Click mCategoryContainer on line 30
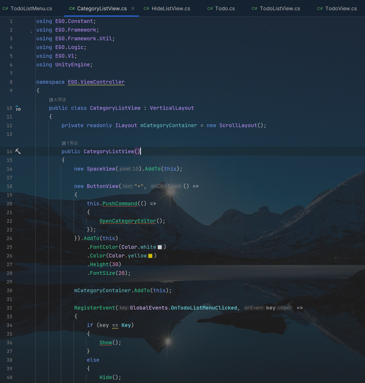The width and height of the screenshot is (365, 383). point(103,290)
